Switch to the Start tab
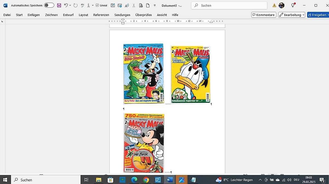This screenshot has height=184, width=329. [x=19, y=15]
